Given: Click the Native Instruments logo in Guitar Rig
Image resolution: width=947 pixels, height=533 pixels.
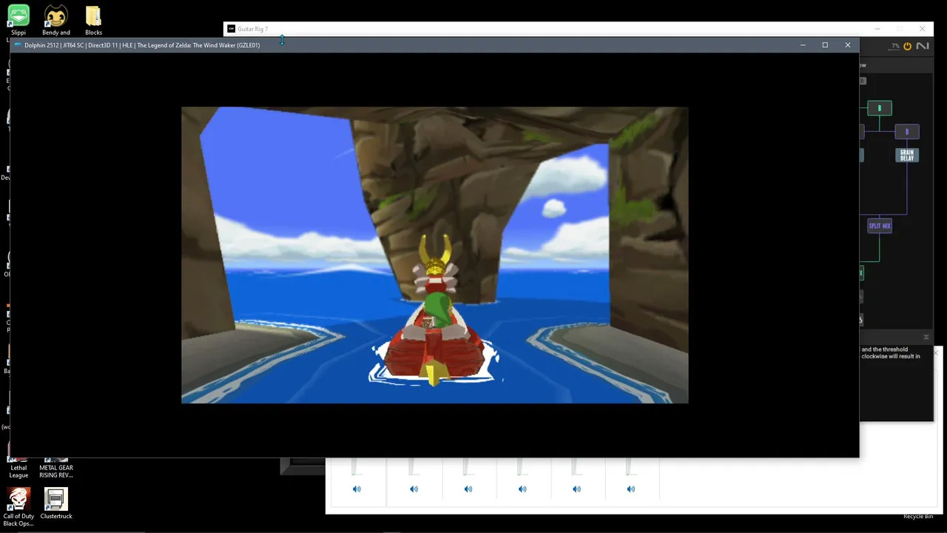Looking at the screenshot, I should coord(923,46).
